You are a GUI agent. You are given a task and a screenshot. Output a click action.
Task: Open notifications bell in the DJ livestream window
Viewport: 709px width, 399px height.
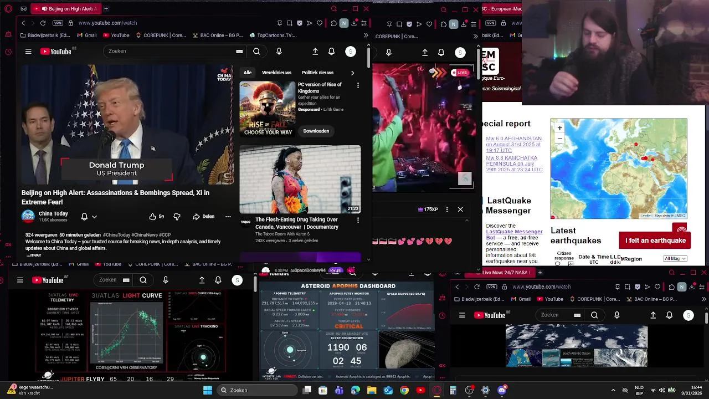(441, 53)
